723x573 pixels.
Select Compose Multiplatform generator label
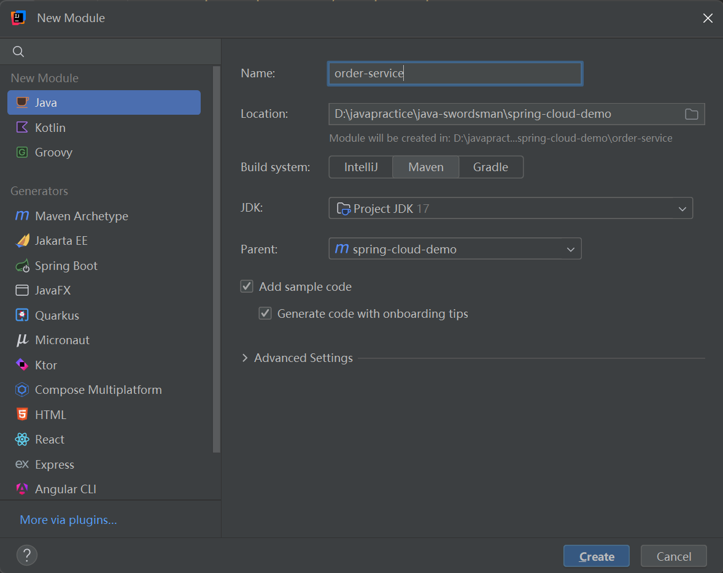98,390
